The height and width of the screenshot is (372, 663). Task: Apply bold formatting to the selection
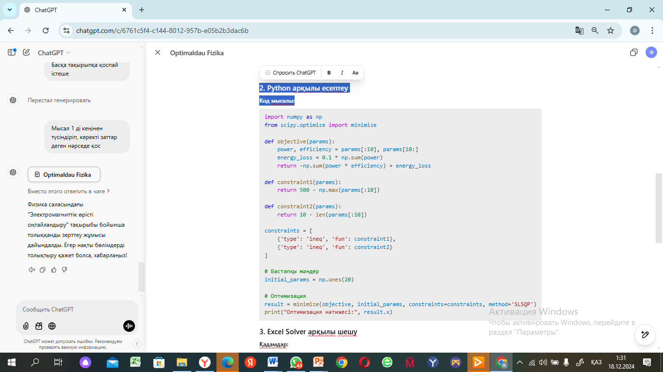pos(329,73)
